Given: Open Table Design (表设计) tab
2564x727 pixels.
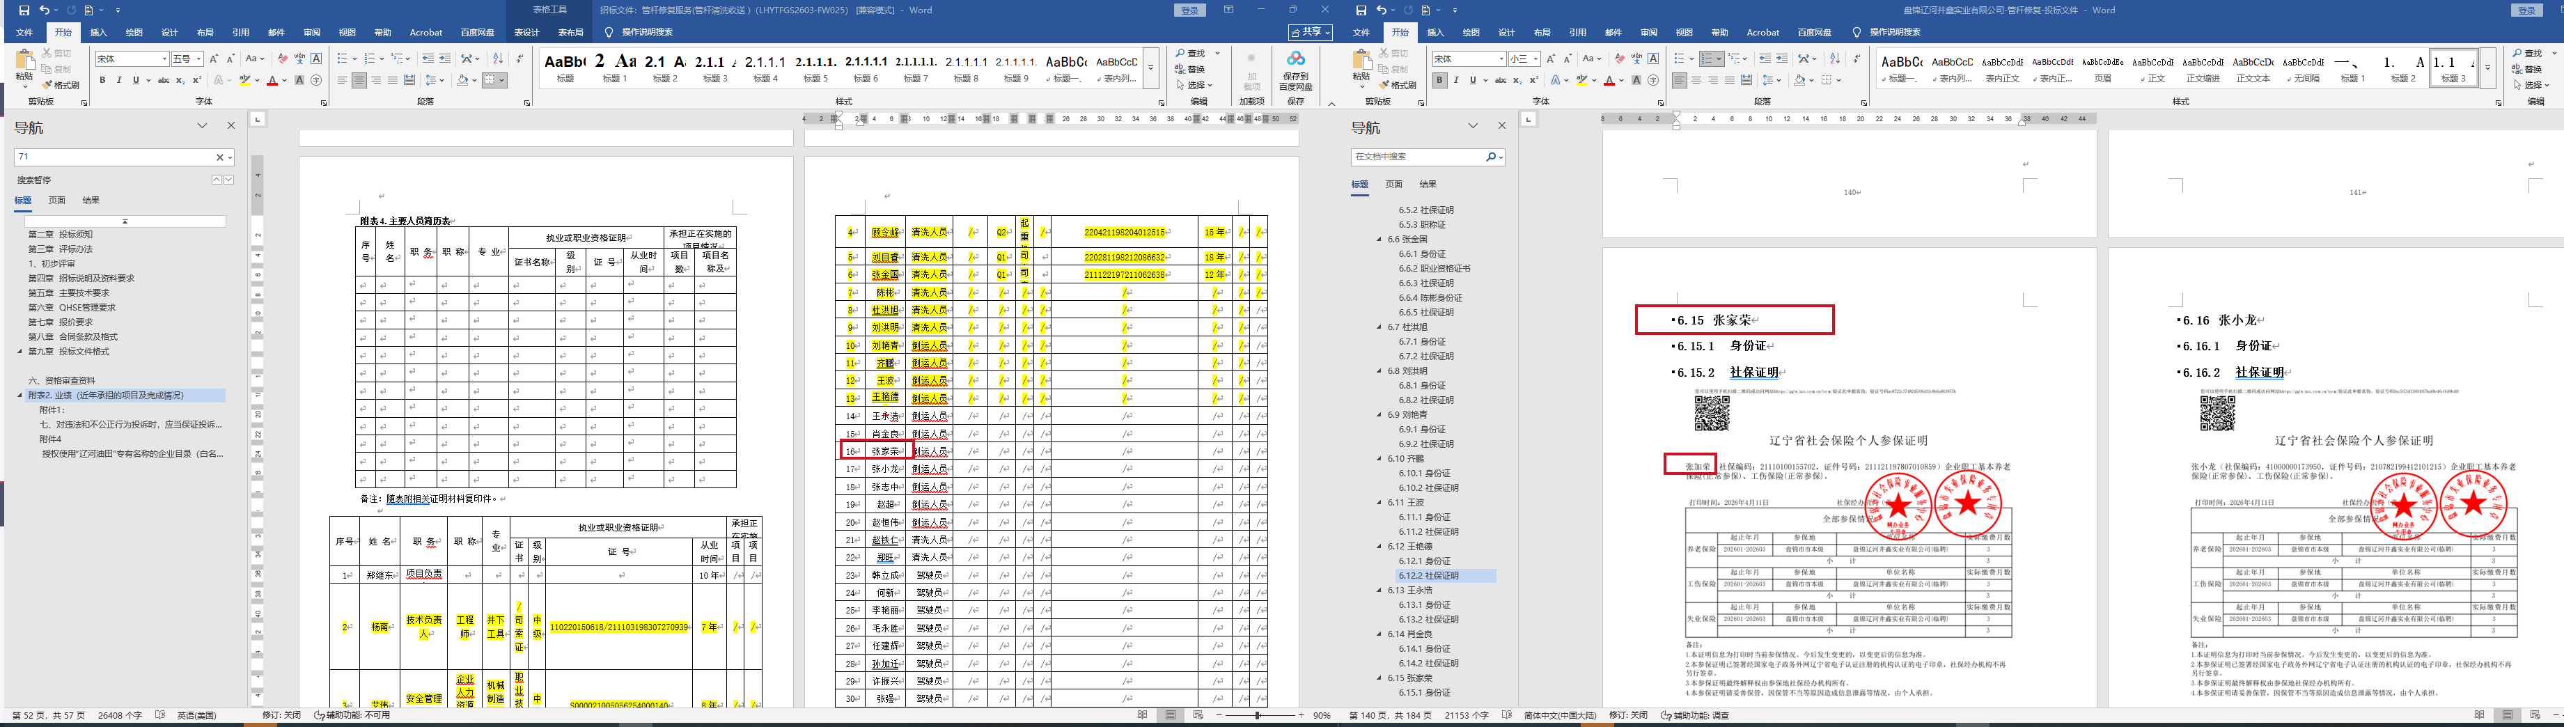Looking at the screenshot, I should (x=526, y=32).
